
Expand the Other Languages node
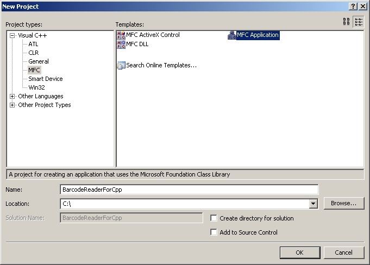pyautogui.click(x=12, y=96)
